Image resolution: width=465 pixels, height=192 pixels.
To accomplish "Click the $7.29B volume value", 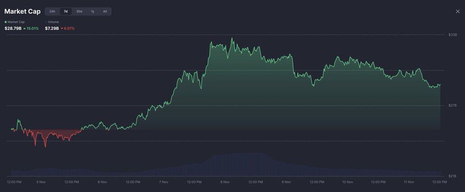I will (51, 28).
